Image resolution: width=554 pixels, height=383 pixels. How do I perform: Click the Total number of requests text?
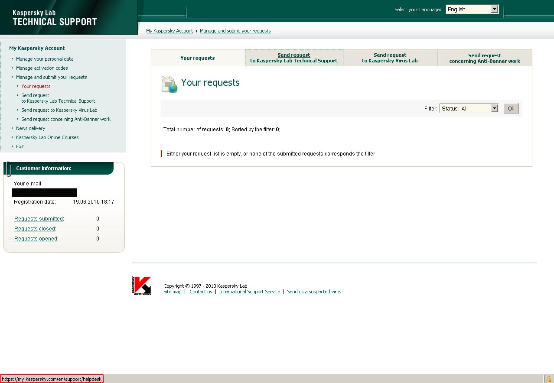click(222, 130)
